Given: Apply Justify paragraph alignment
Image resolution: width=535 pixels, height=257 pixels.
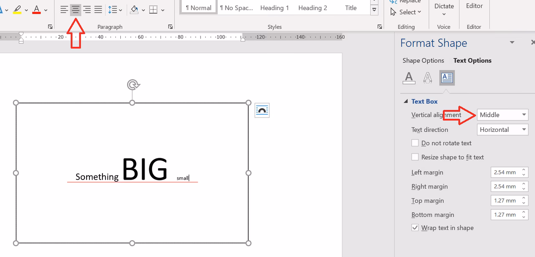Looking at the screenshot, I should pyautogui.click(x=98, y=9).
